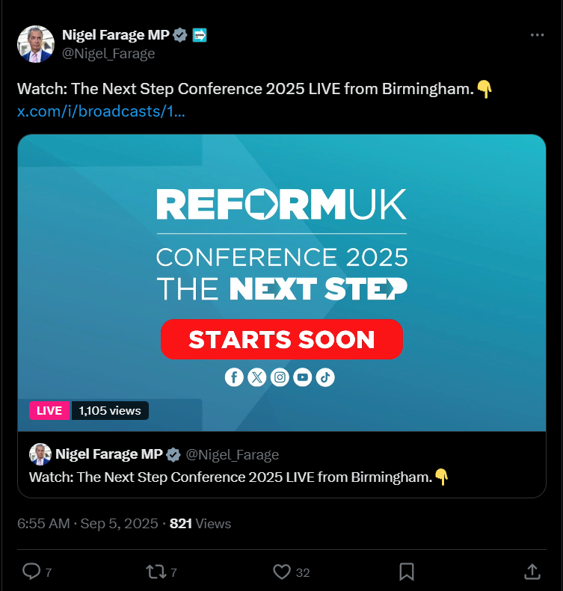Click the pink LIVE badge
The width and height of the screenshot is (563, 591).
tap(49, 410)
